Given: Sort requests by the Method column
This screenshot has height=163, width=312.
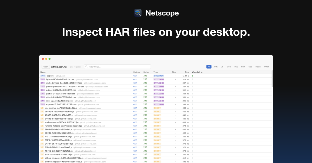Looking at the screenshot, I should 136,72.
